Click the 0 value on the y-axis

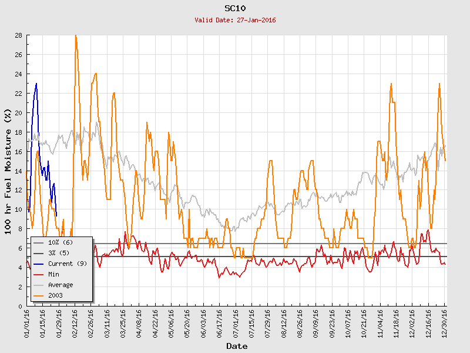pos(20,306)
